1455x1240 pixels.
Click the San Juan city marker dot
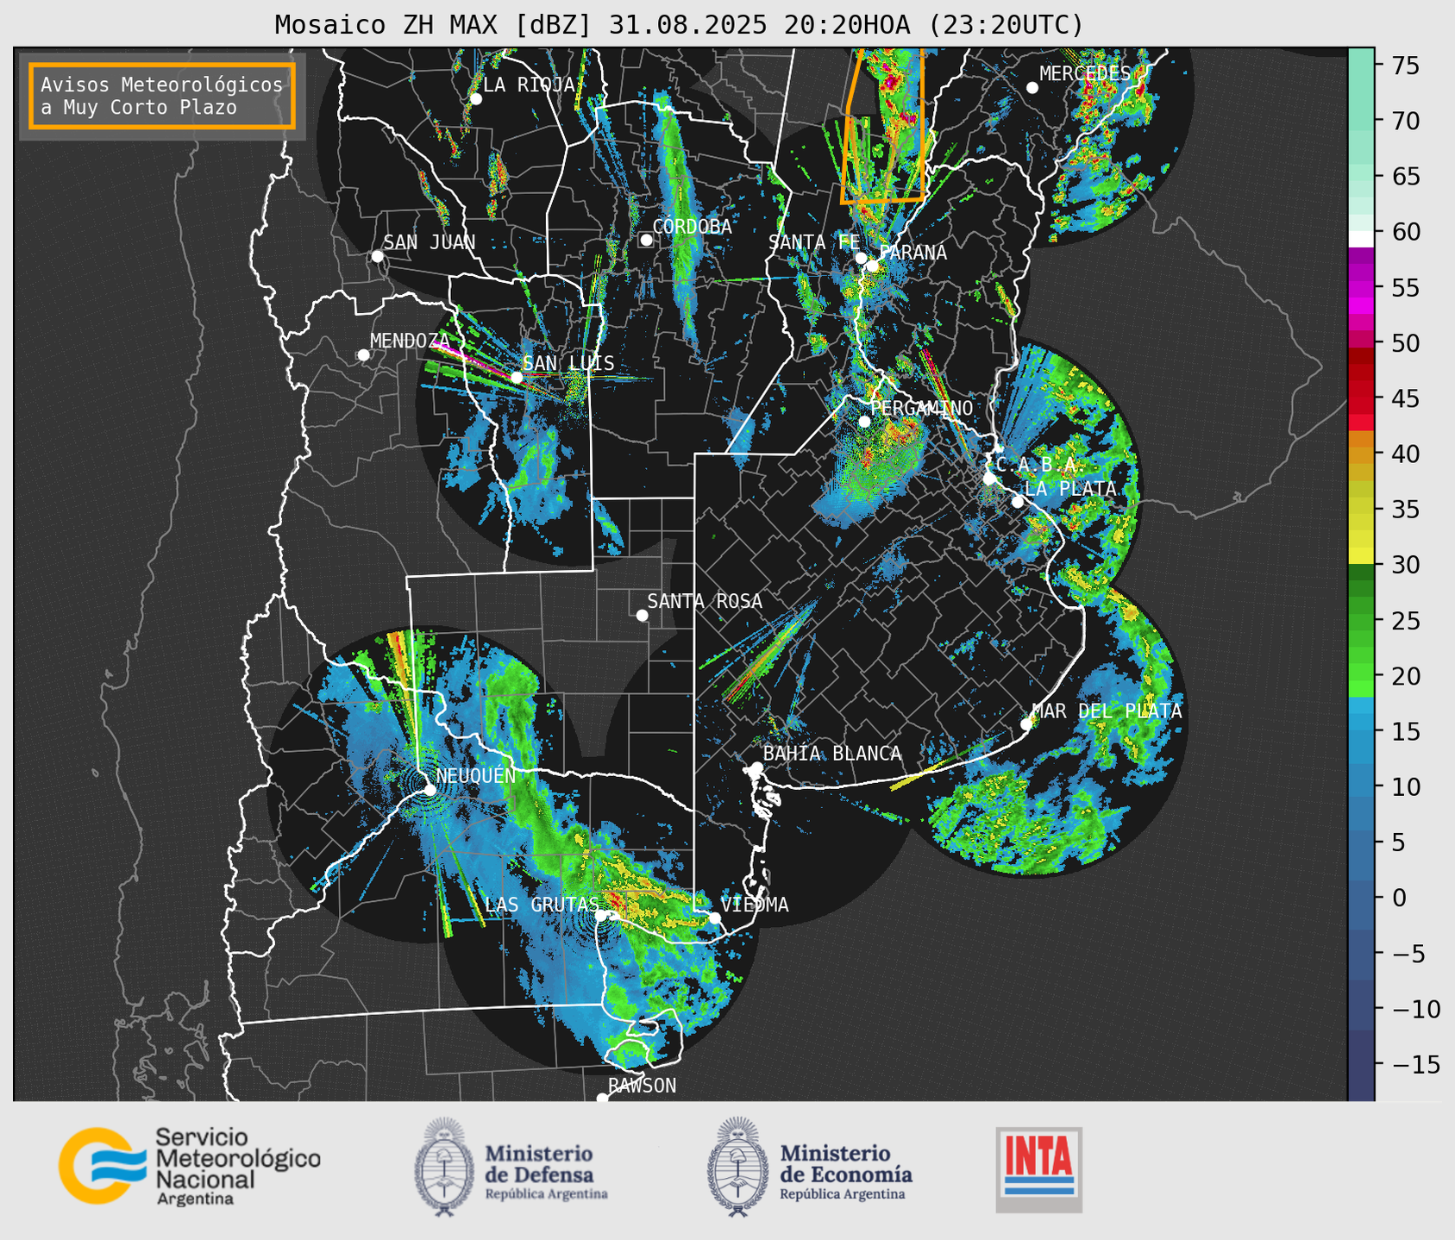click(377, 256)
